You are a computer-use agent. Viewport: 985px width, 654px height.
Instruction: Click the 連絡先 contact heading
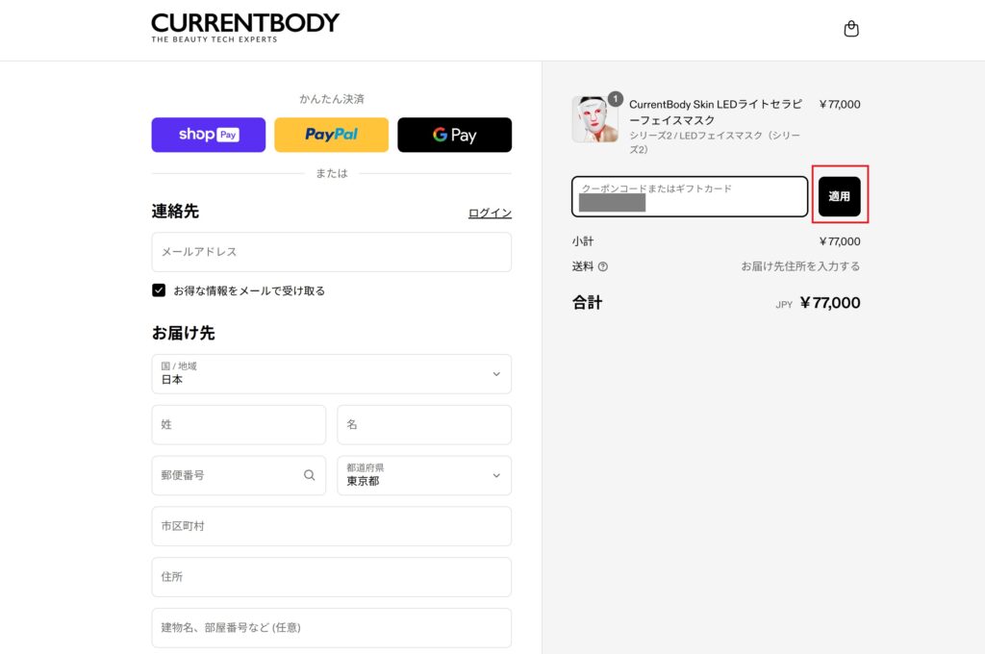[x=175, y=211]
